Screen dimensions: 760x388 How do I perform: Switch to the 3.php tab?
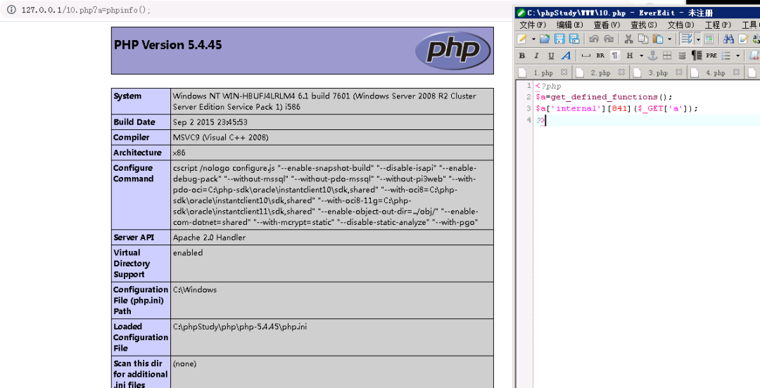658,72
